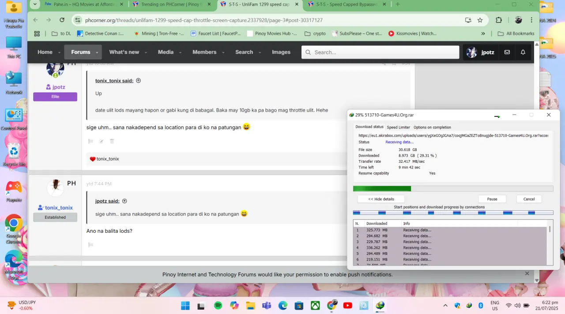Click the browser forward arrow
Screen dimensions: 565x314
(48, 20)
